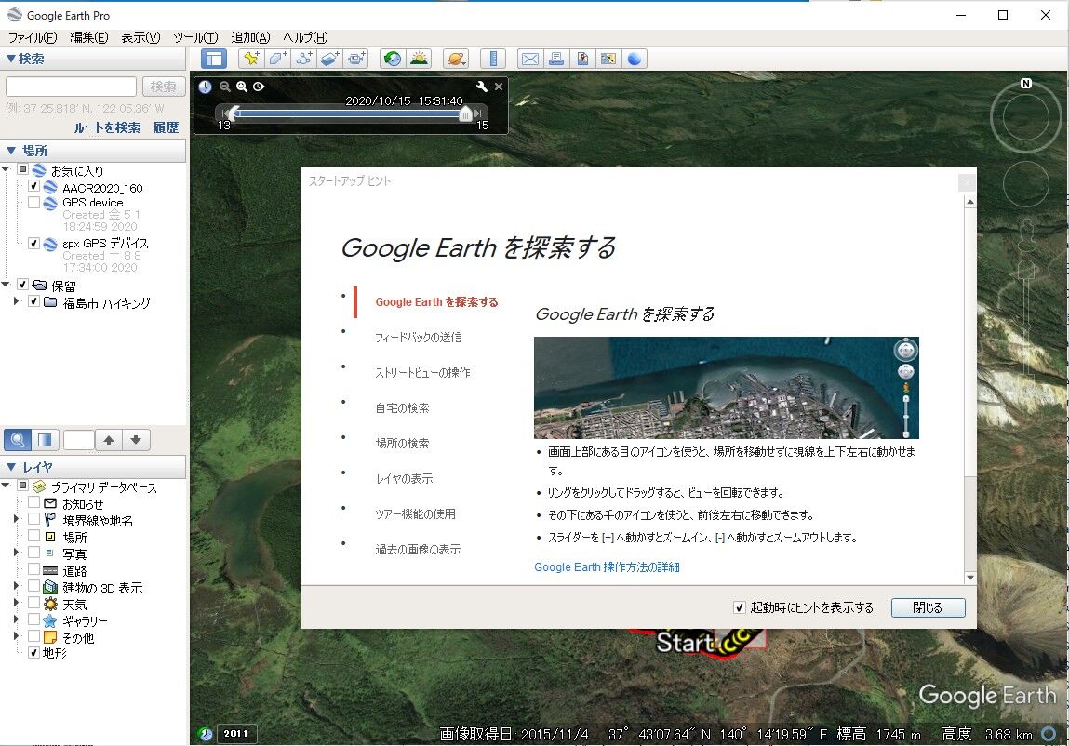Toggle the places panel opacity button
The image size is (1069, 746).
(x=45, y=440)
